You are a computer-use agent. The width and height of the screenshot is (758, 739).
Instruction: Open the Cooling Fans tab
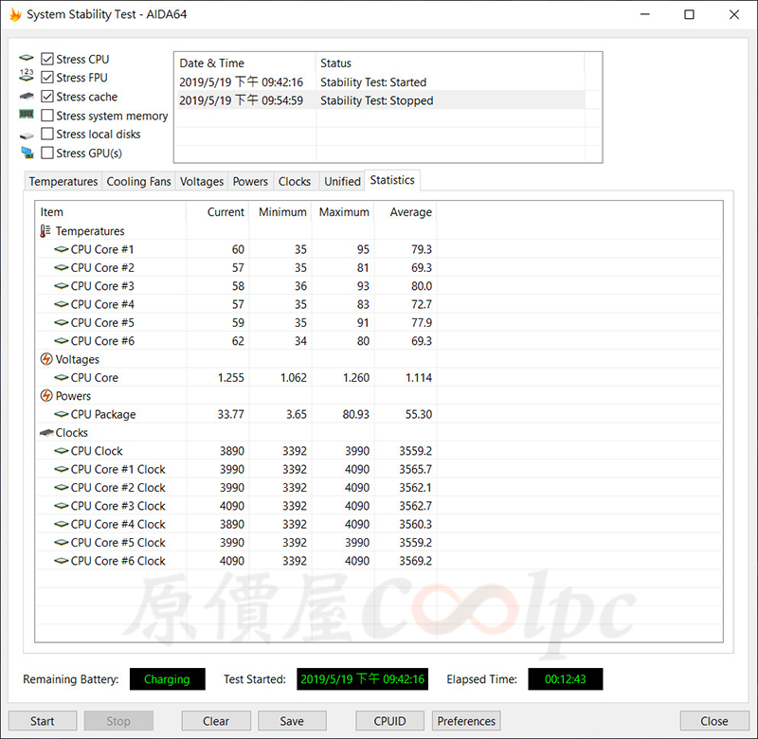[x=138, y=182]
